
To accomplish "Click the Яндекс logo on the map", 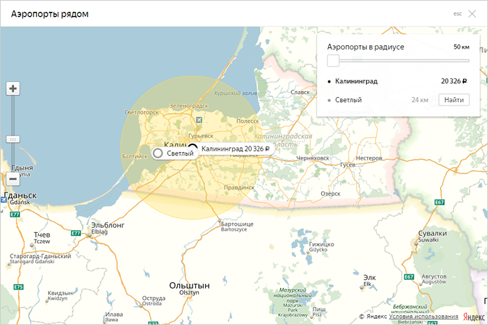I will point(473,317).
